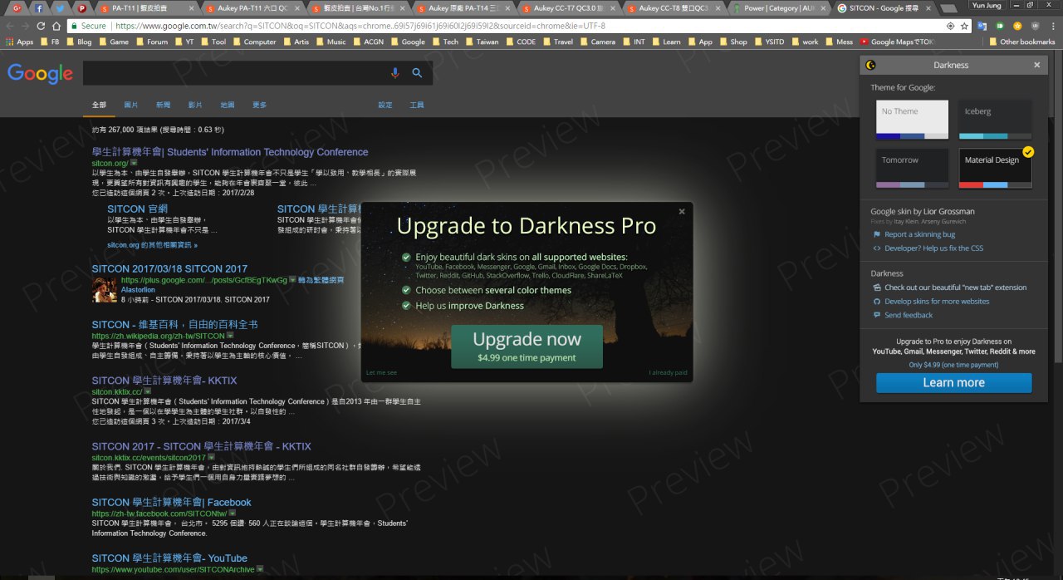Open the 設定 search settings menu

[x=385, y=106]
